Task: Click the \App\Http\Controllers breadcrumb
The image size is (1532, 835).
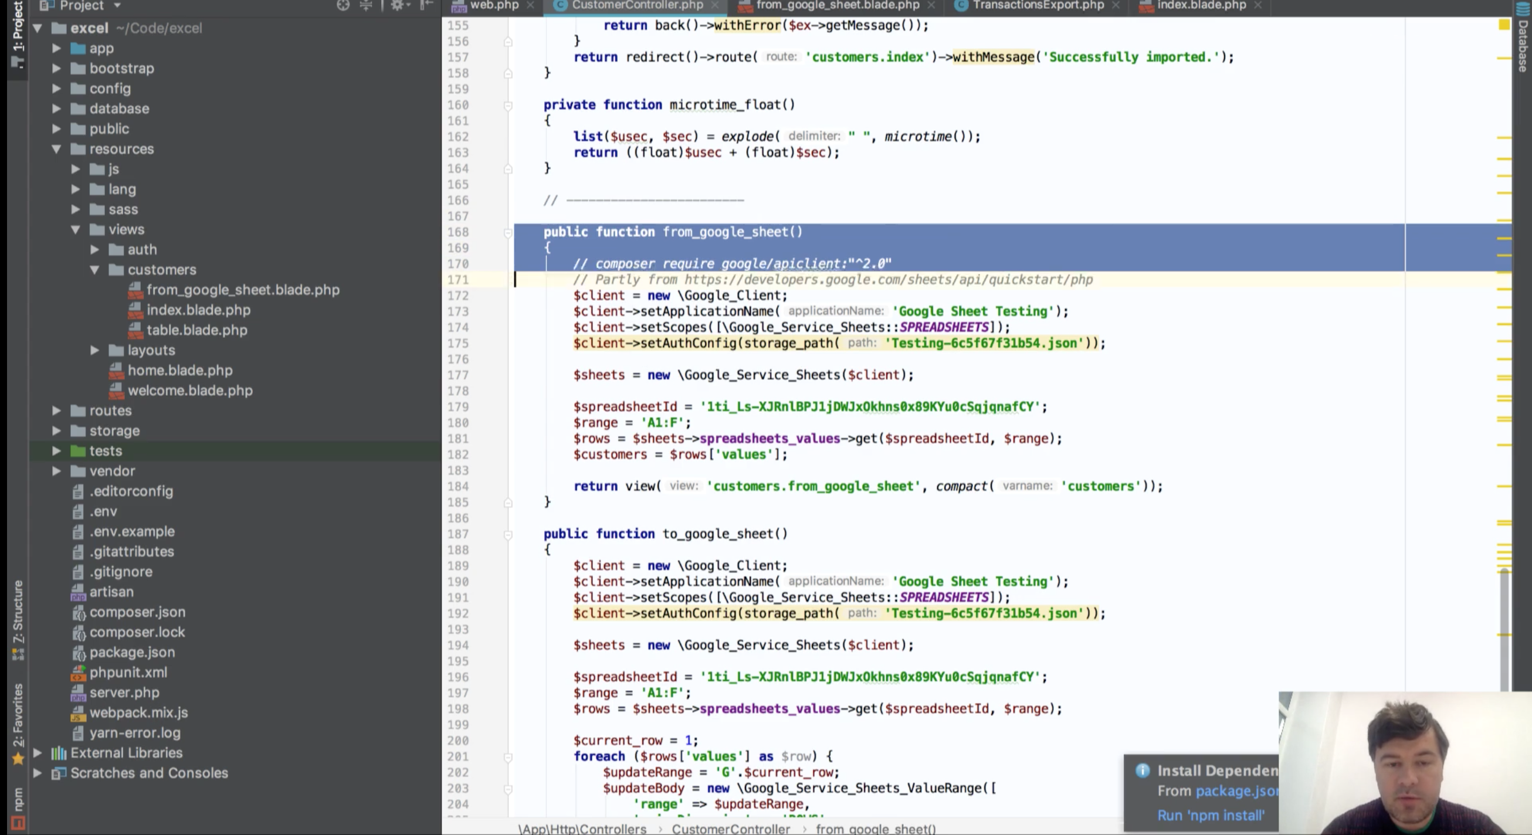Action: 582,829
